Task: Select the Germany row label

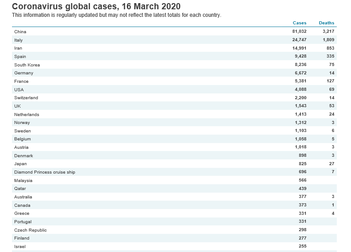Action: click(x=24, y=73)
